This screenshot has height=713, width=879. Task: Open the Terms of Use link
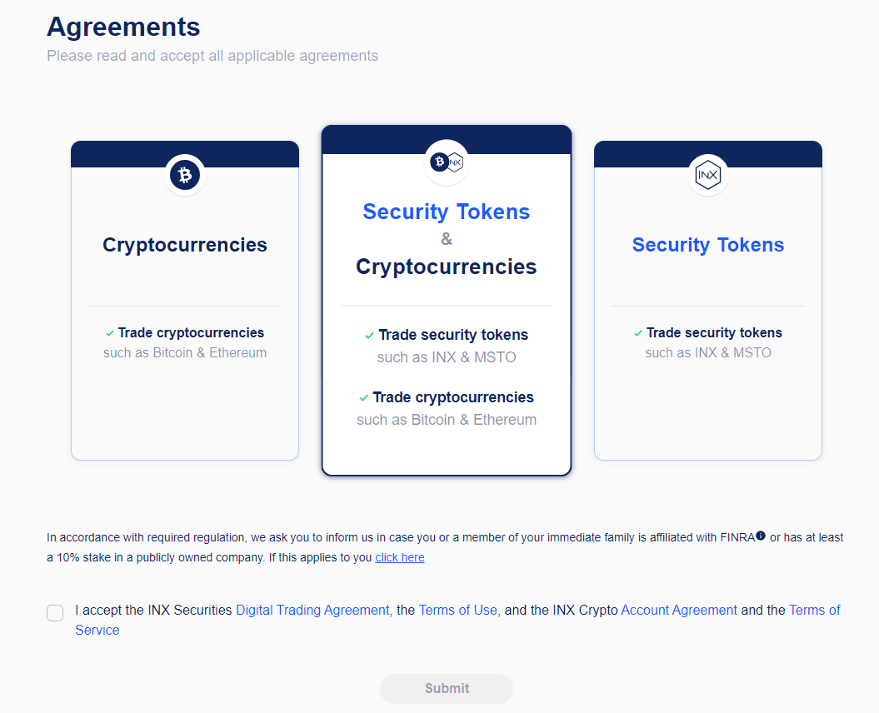[x=457, y=610]
